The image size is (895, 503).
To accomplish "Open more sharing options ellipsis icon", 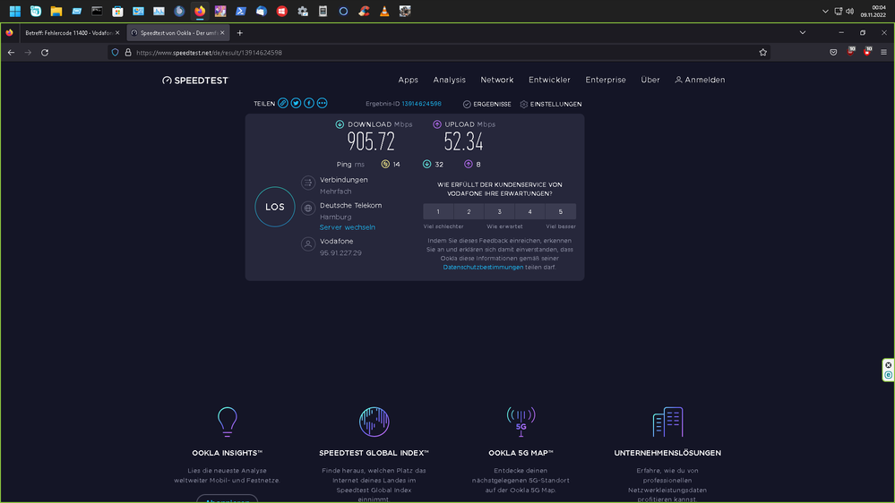I will coord(322,103).
